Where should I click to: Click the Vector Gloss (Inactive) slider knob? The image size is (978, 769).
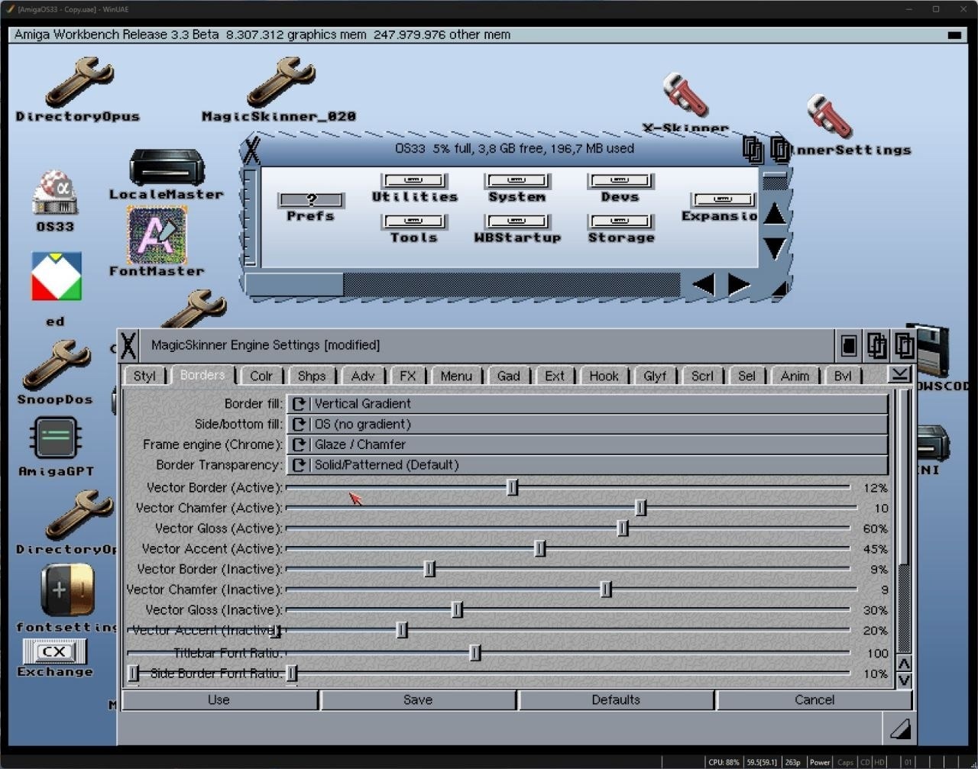(x=457, y=609)
